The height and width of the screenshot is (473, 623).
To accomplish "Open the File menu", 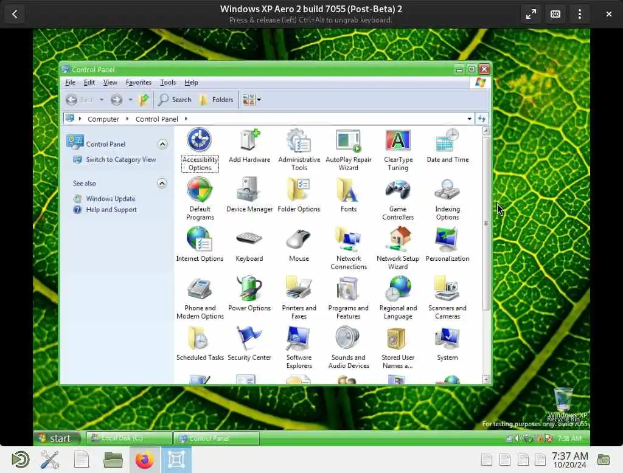I will (71, 83).
